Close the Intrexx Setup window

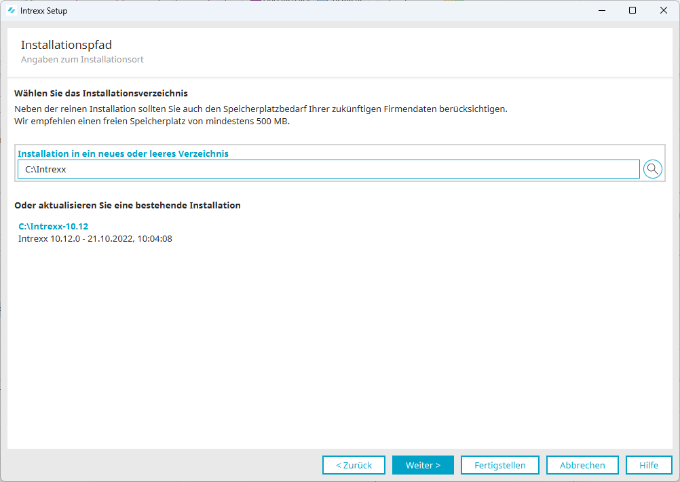pyautogui.click(x=663, y=11)
